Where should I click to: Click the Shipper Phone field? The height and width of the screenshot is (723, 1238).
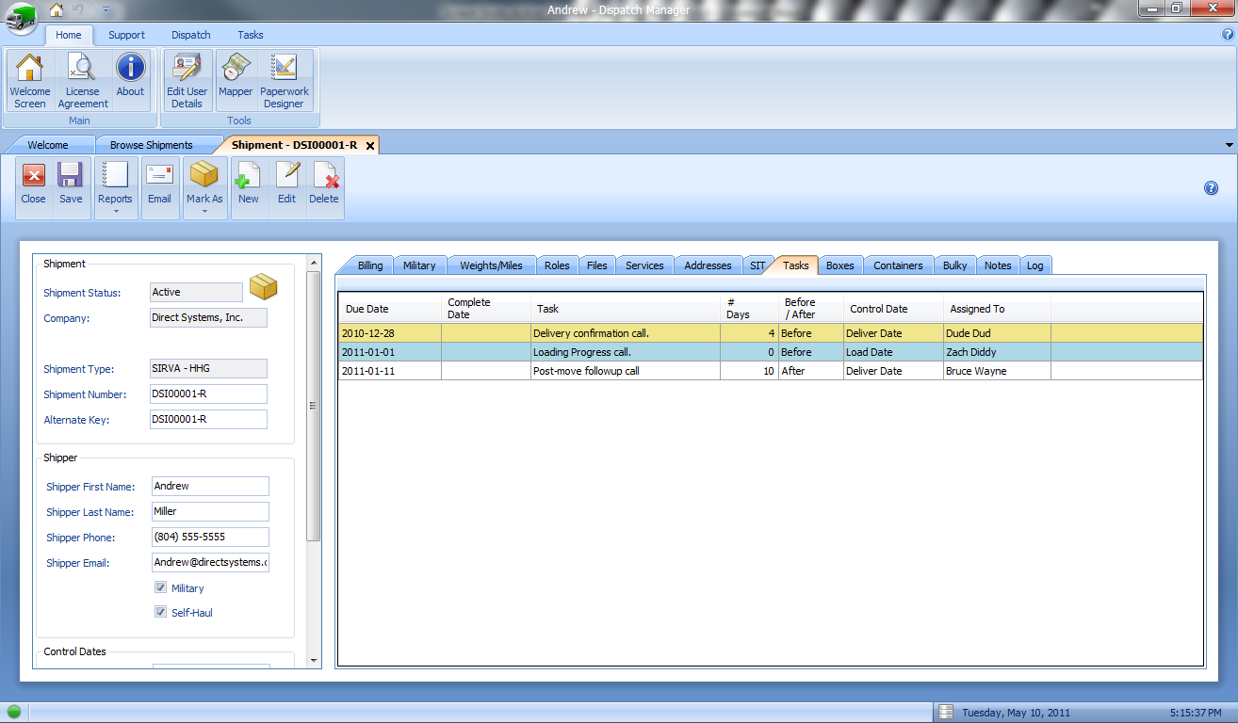tap(210, 538)
